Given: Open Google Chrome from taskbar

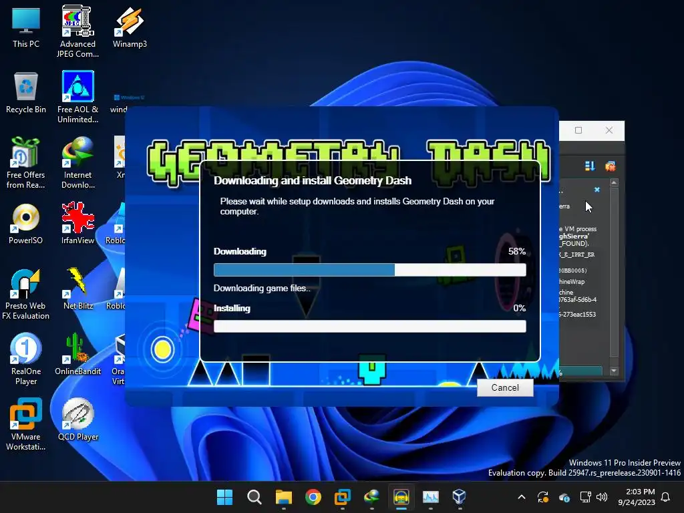Looking at the screenshot, I should 313,496.
